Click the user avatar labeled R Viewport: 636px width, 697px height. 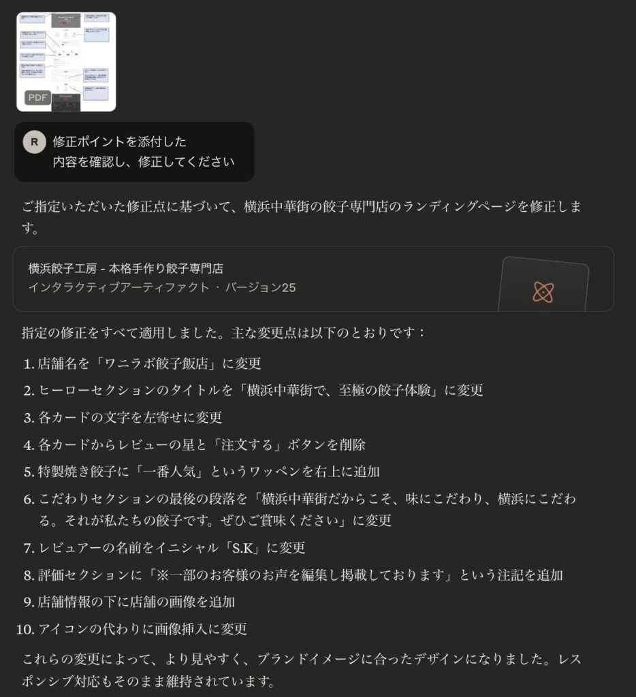click(x=34, y=142)
